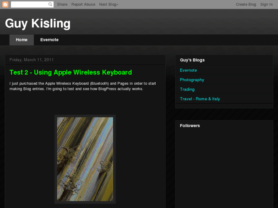
Task: Click the Guy's Blogs widget heading
Action: pos(192,60)
